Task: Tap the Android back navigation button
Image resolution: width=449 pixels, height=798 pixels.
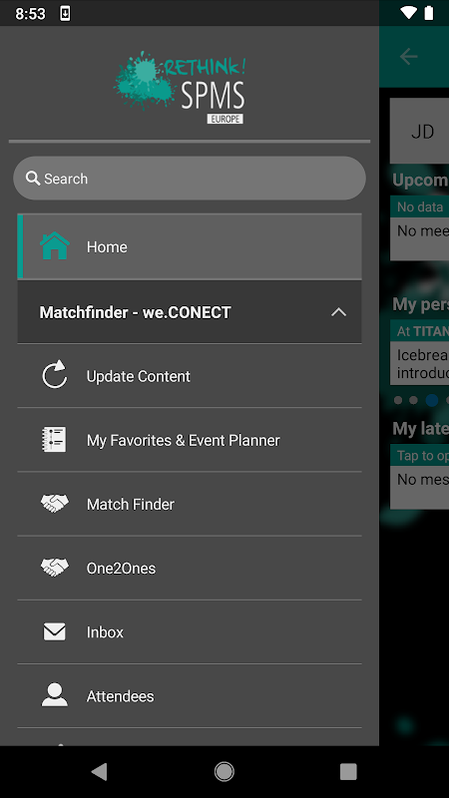Action: [x=99, y=771]
